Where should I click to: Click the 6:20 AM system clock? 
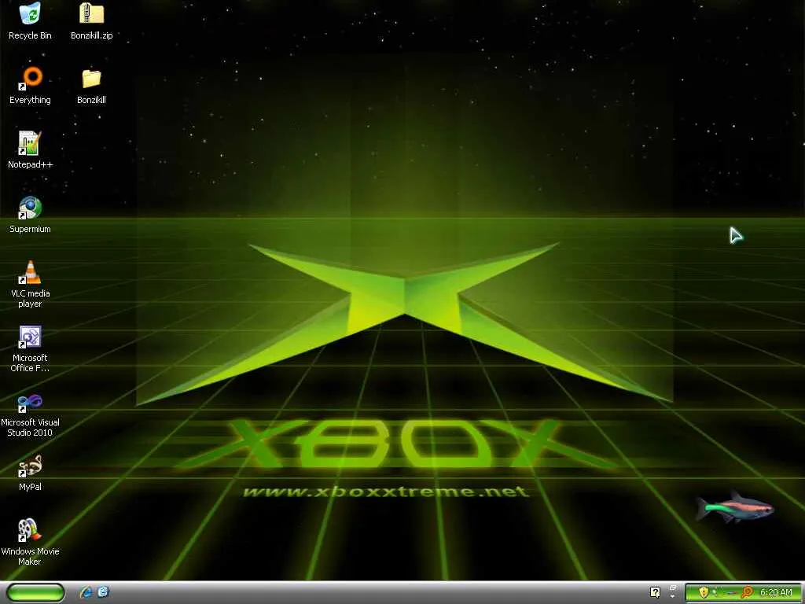pos(776,592)
